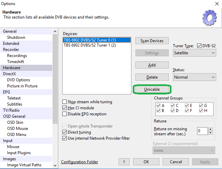Expand the Status dropdown showing Normal

point(194,77)
